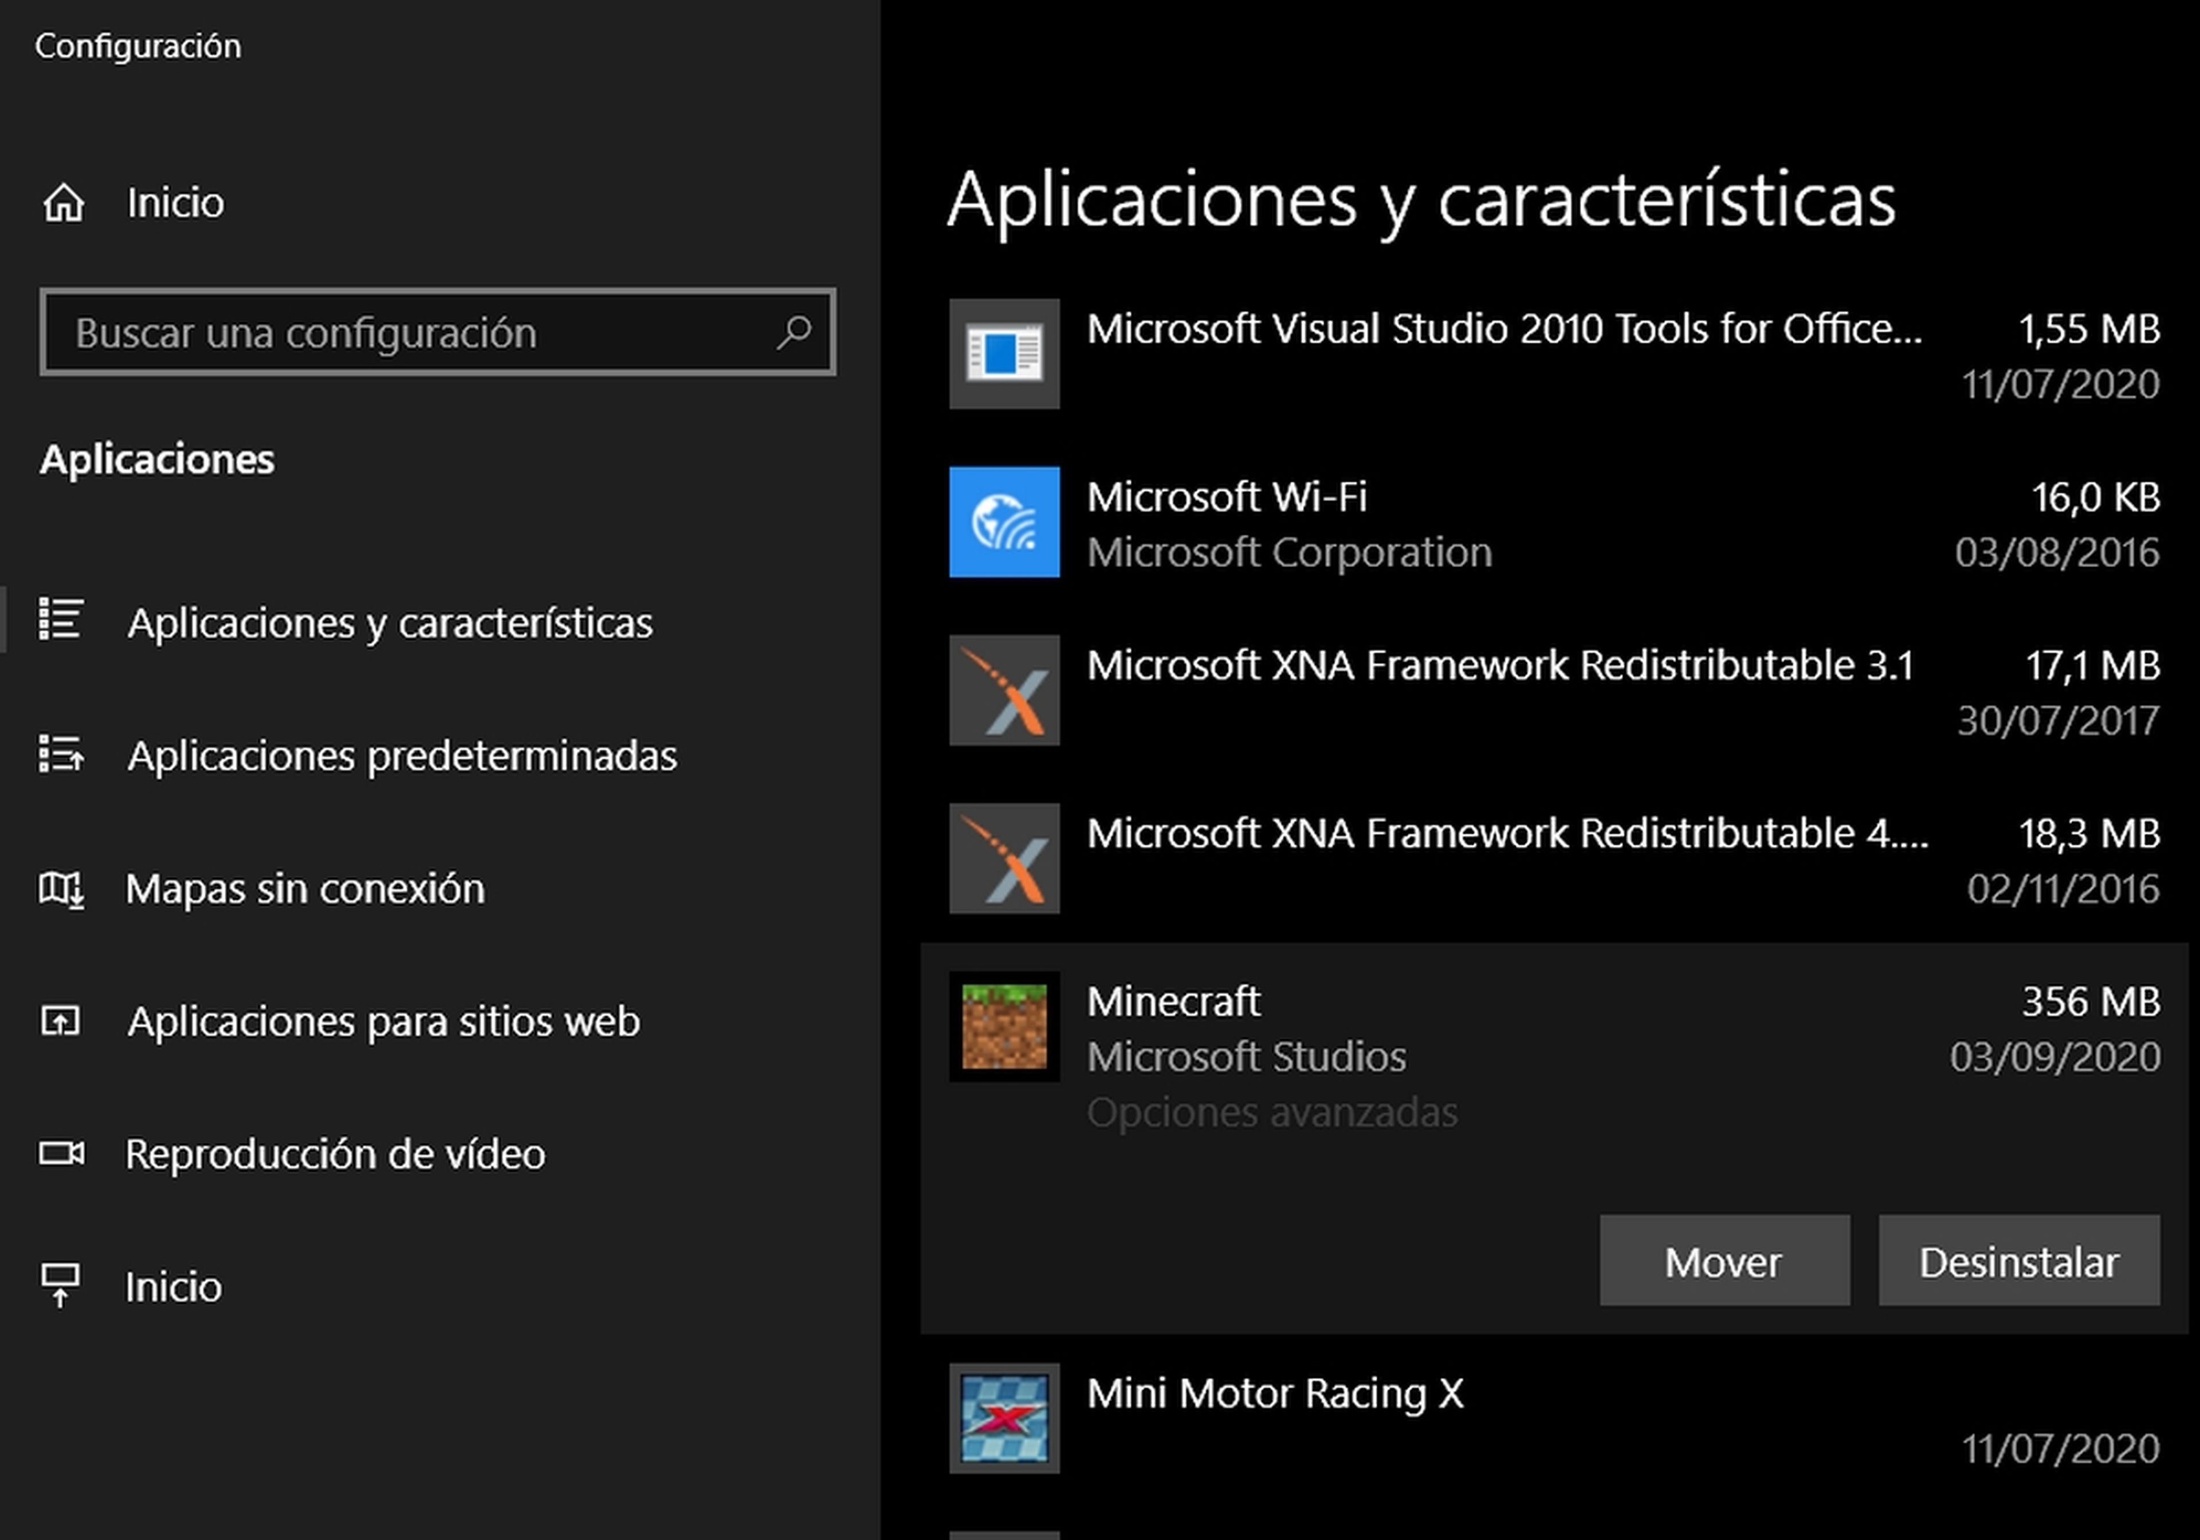Click the Aplicaciones y características page heading

point(1421,201)
